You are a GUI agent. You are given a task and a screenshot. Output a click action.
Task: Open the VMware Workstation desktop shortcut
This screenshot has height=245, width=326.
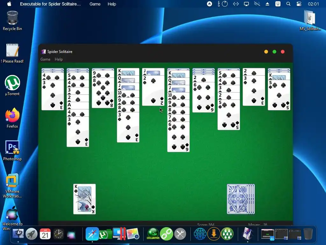tap(12, 185)
